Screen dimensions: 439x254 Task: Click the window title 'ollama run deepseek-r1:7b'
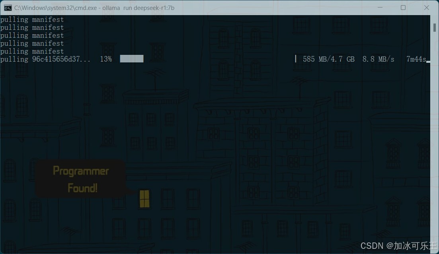[139, 8]
